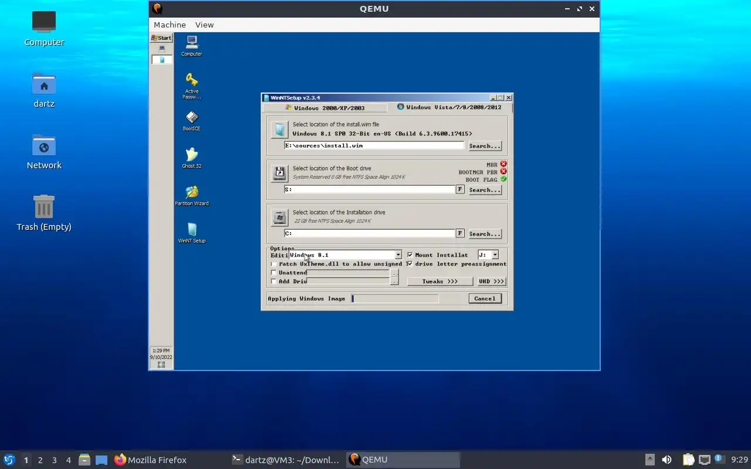Switch to workspace 4 in the pager
751x469 pixels.
click(68, 460)
